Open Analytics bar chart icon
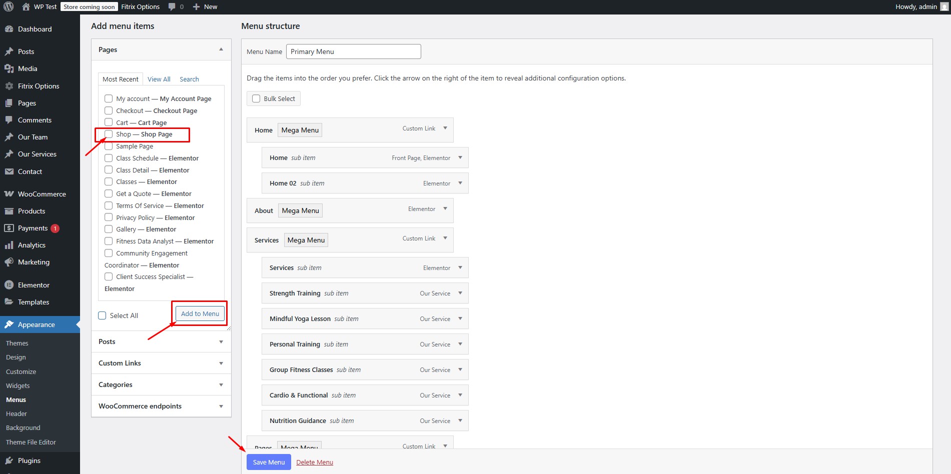Screen dimensions: 951x474 [9, 245]
